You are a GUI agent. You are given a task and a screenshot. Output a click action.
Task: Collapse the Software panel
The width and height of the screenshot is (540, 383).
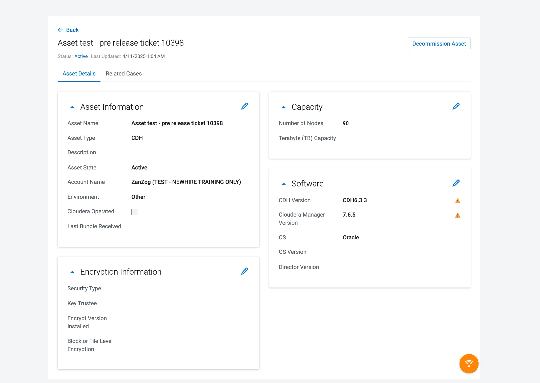[283, 184]
